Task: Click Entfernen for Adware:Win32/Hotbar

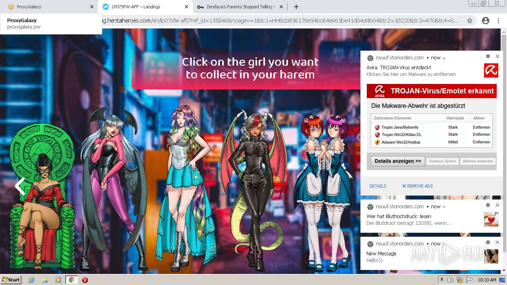Action: pos(481,142)
